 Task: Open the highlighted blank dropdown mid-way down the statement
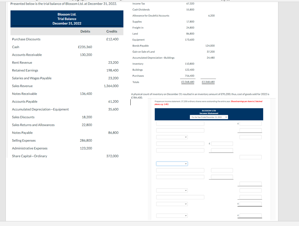[x=172, y=164]
